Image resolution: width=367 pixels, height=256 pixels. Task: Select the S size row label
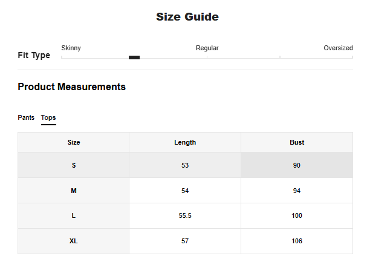point(74,165)
